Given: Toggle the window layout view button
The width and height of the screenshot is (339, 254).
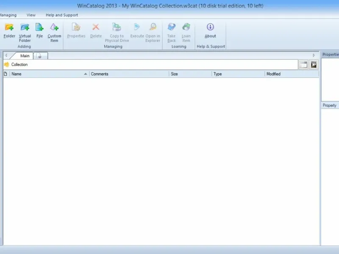Looking at the screenshot, I should coord(303,65).
